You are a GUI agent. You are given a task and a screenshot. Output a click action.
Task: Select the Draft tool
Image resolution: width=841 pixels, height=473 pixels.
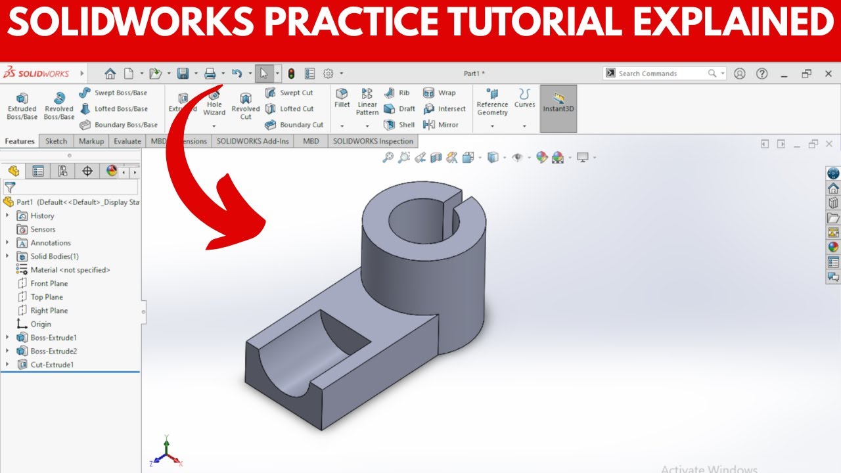click(399, 108)
